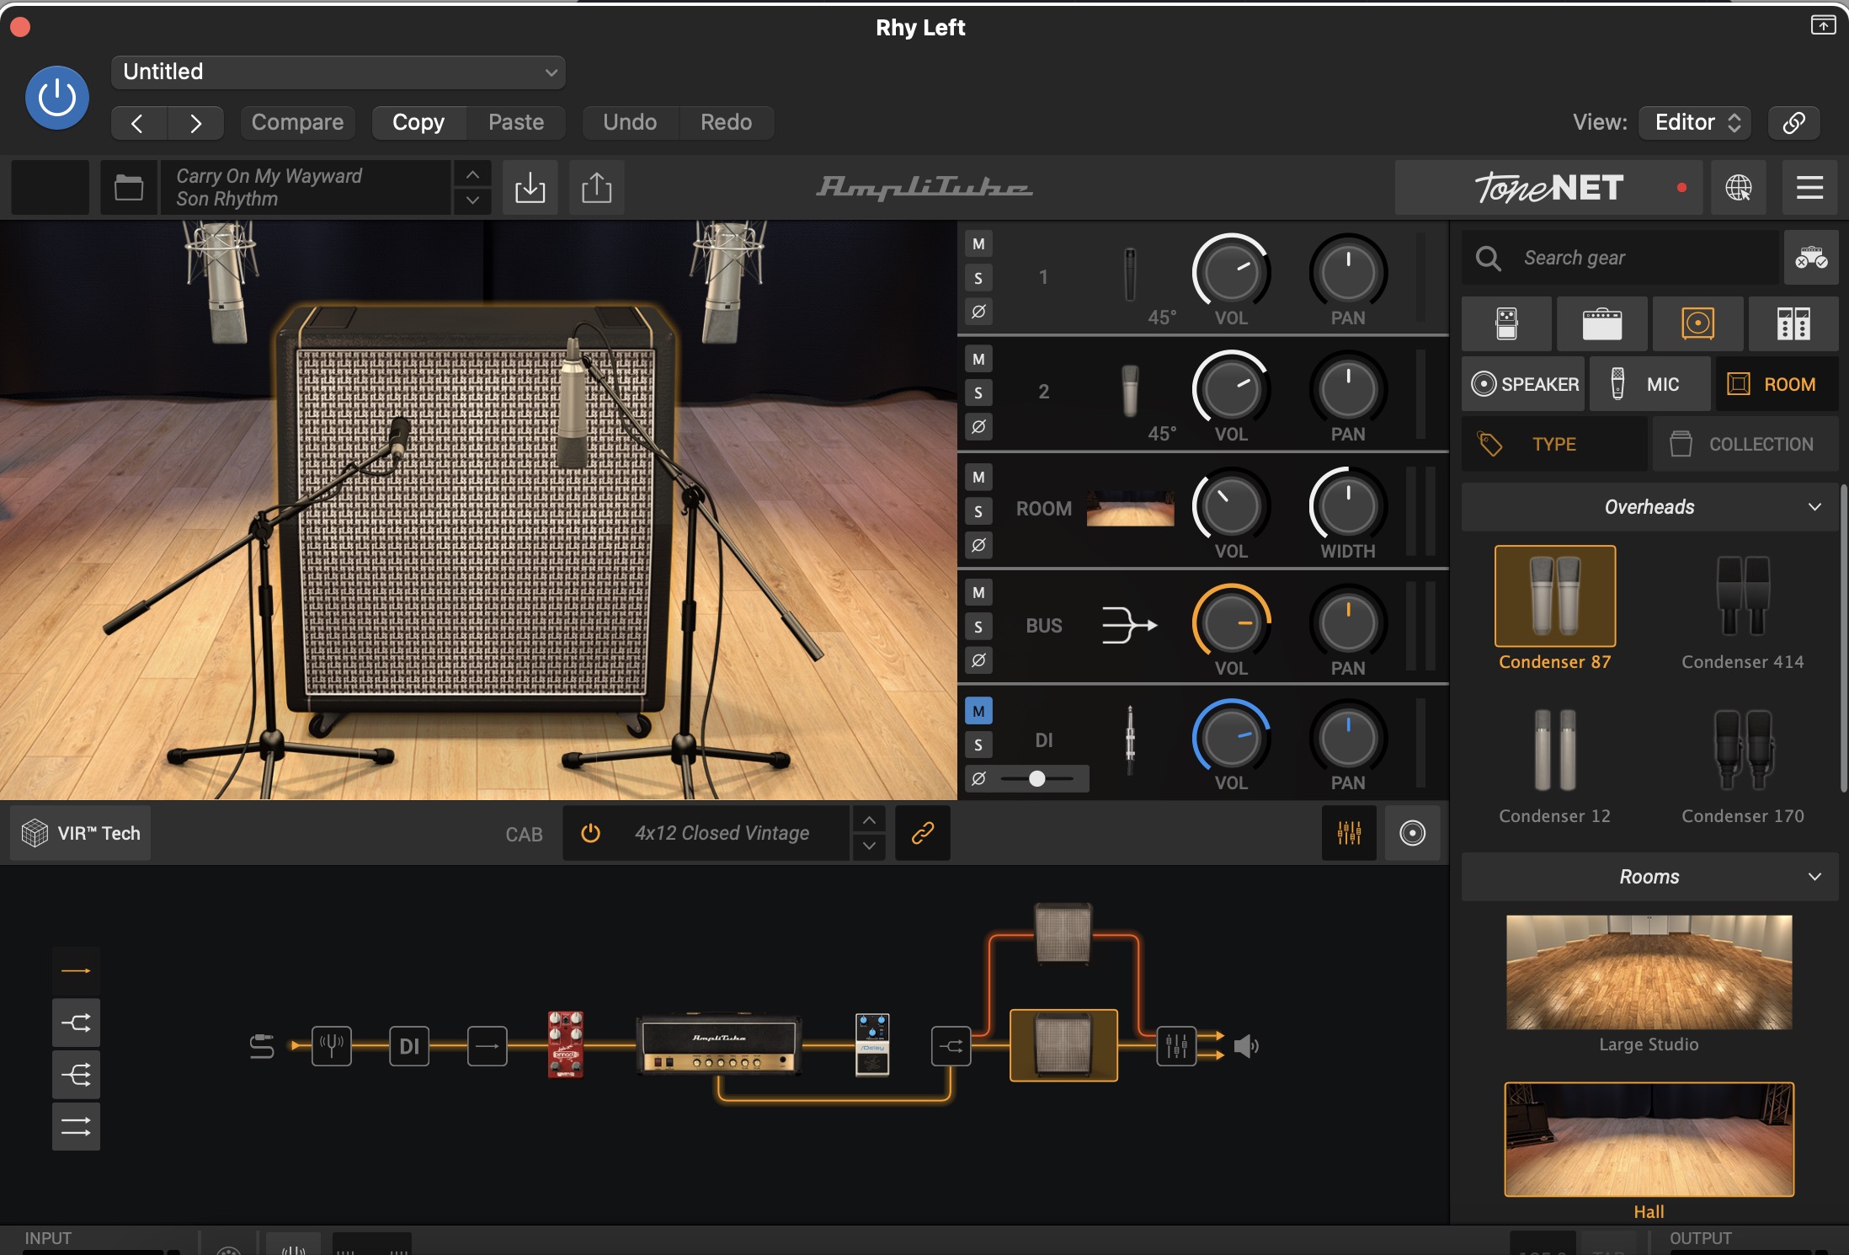
Task: Switch to the ROOM tab
Action: pos(1777,384)
